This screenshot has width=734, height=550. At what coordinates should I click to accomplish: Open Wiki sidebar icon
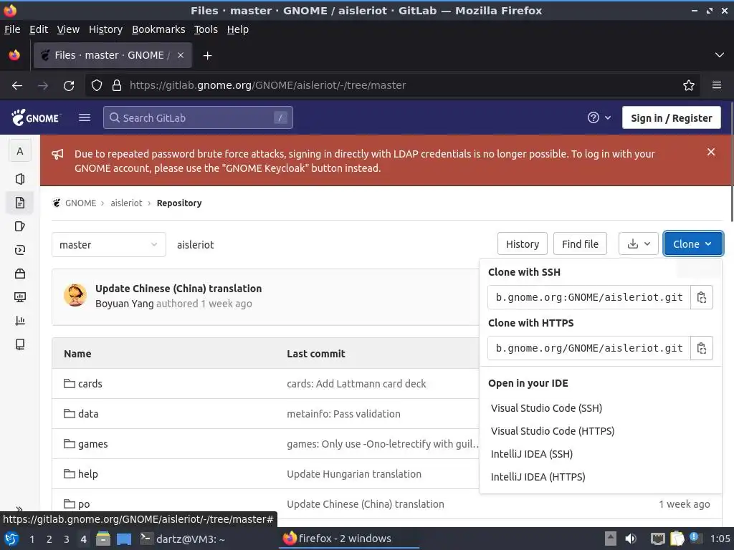coord(19,344)
